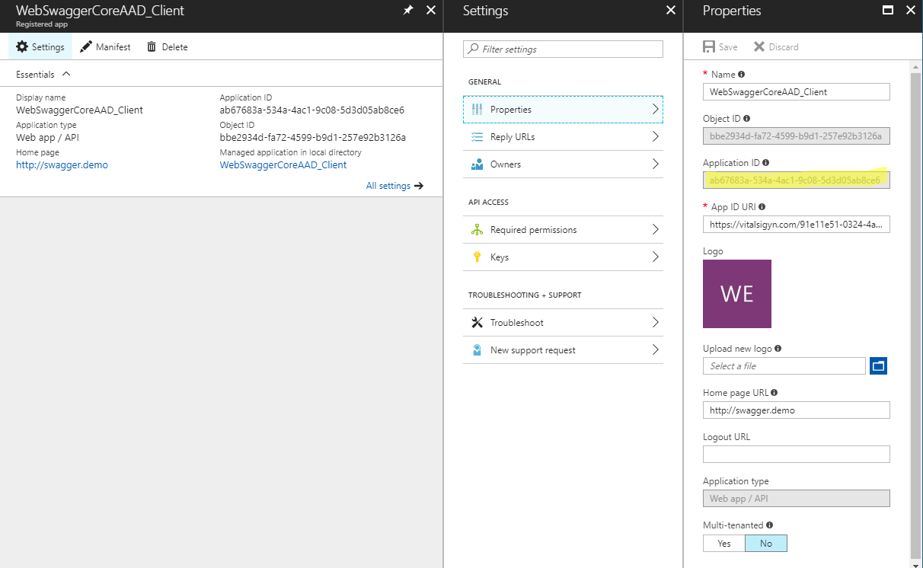Click the Properties blade vertical scrollbar
The height and width of the screenshot is (568, 923).
click(915, 305)
